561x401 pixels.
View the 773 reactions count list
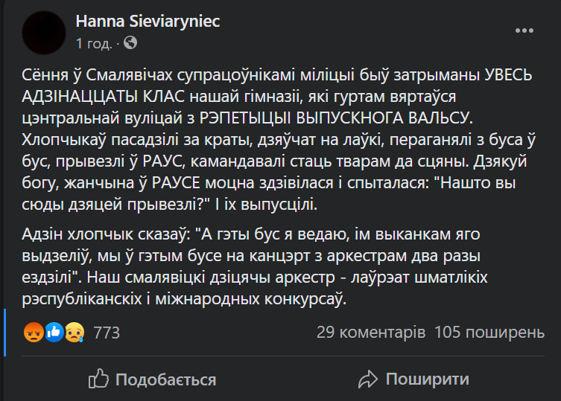point(107,333)
